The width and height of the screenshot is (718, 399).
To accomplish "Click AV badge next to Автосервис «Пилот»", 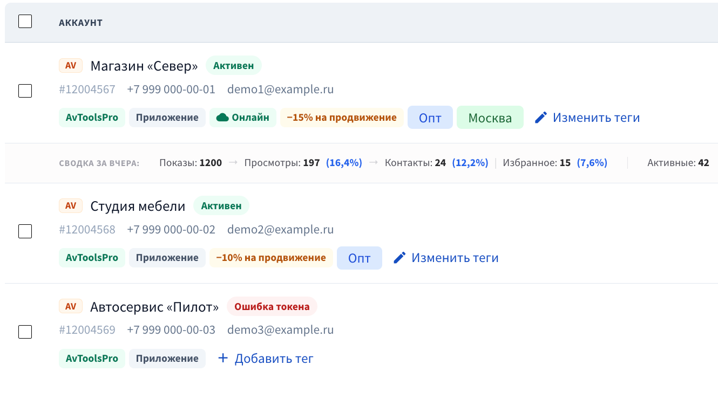I will 71,306.
